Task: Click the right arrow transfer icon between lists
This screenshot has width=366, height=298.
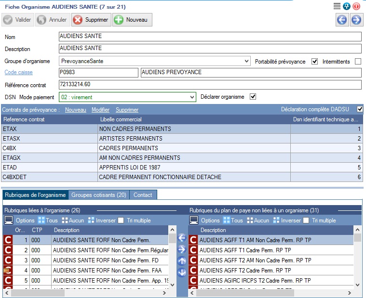Action: coord(182,249)
